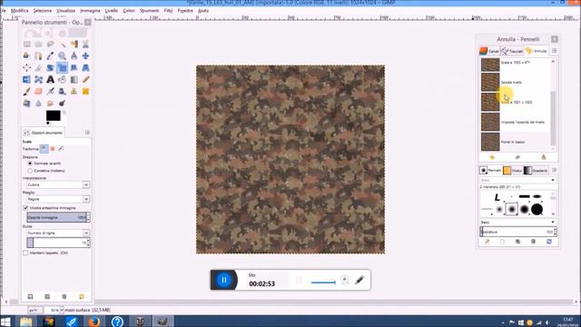Open the Livello menu
The width and height of the screenshot is (581, 327).
(x=111, y=11)
